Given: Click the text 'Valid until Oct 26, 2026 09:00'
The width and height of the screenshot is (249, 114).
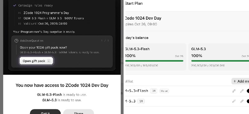Looking at the screenshot, I should point(45,24).
